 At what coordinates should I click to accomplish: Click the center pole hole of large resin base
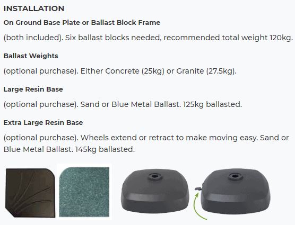point(155,176)
